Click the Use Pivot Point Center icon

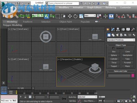[x=99, y=16]
